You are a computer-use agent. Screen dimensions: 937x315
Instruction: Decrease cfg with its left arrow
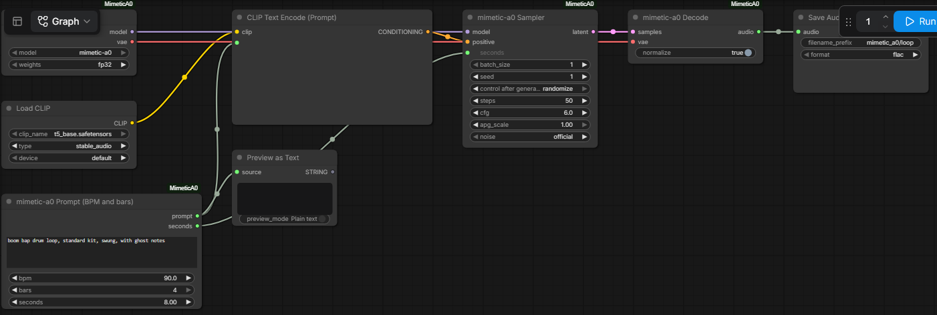(476, 113)
